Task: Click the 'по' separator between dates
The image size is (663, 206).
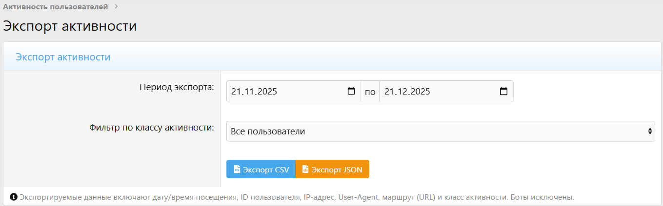Action: [x=370, y=92]
